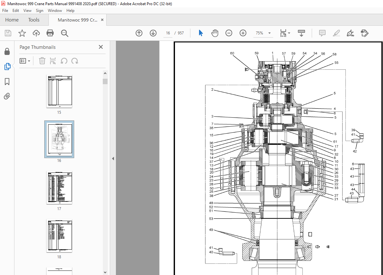The height and width of the screenshot is (275, 383).
Task: Click the Page Thumbnails panel title
Action: 37,47
